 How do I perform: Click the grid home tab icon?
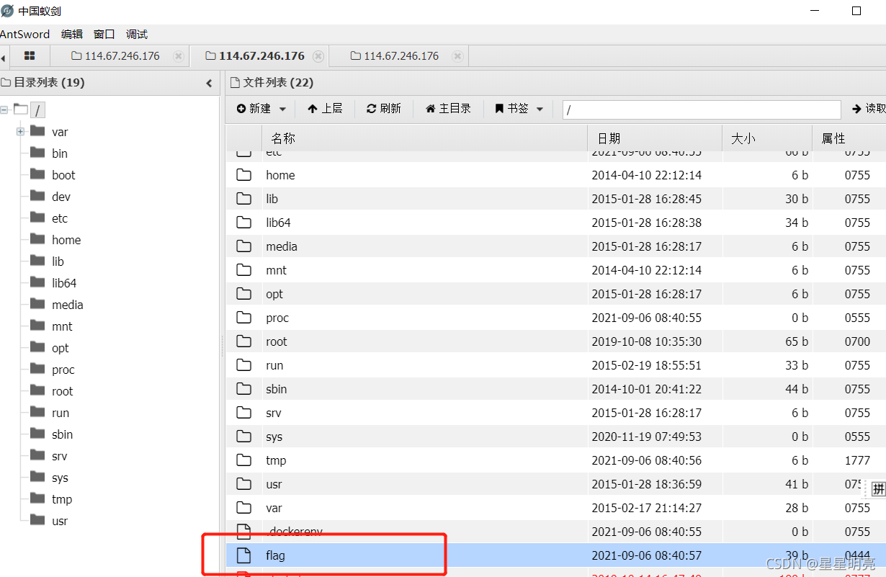coord(30,55)
